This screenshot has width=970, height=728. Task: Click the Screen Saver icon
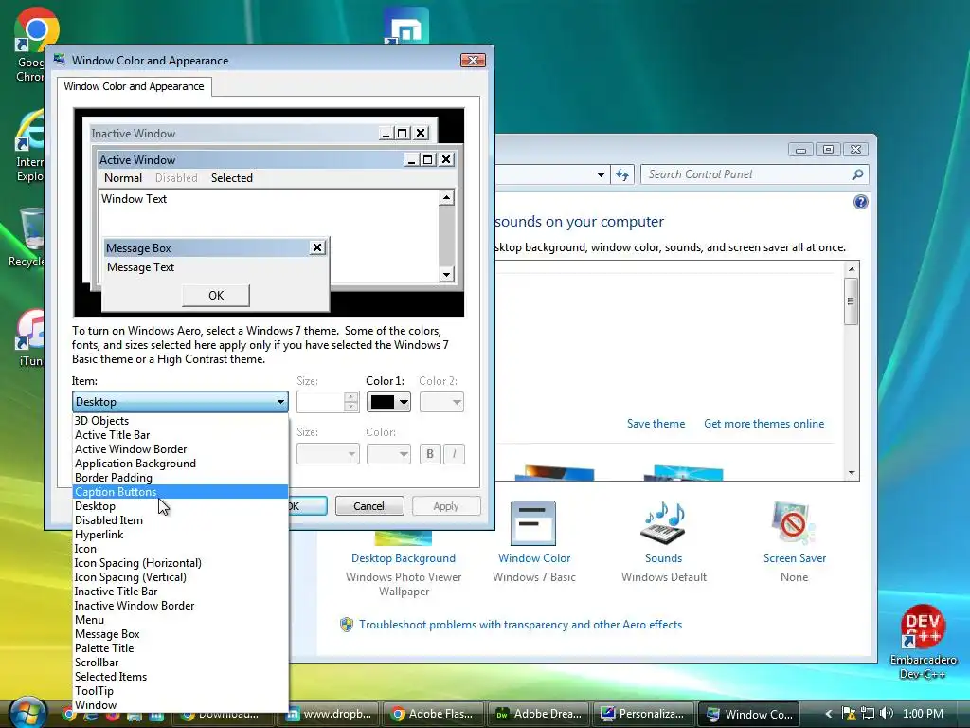tap(795, 523)
